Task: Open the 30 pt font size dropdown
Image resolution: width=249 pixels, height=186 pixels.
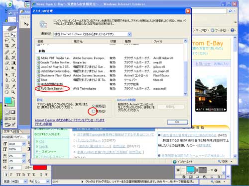Action: coord(24,144)
